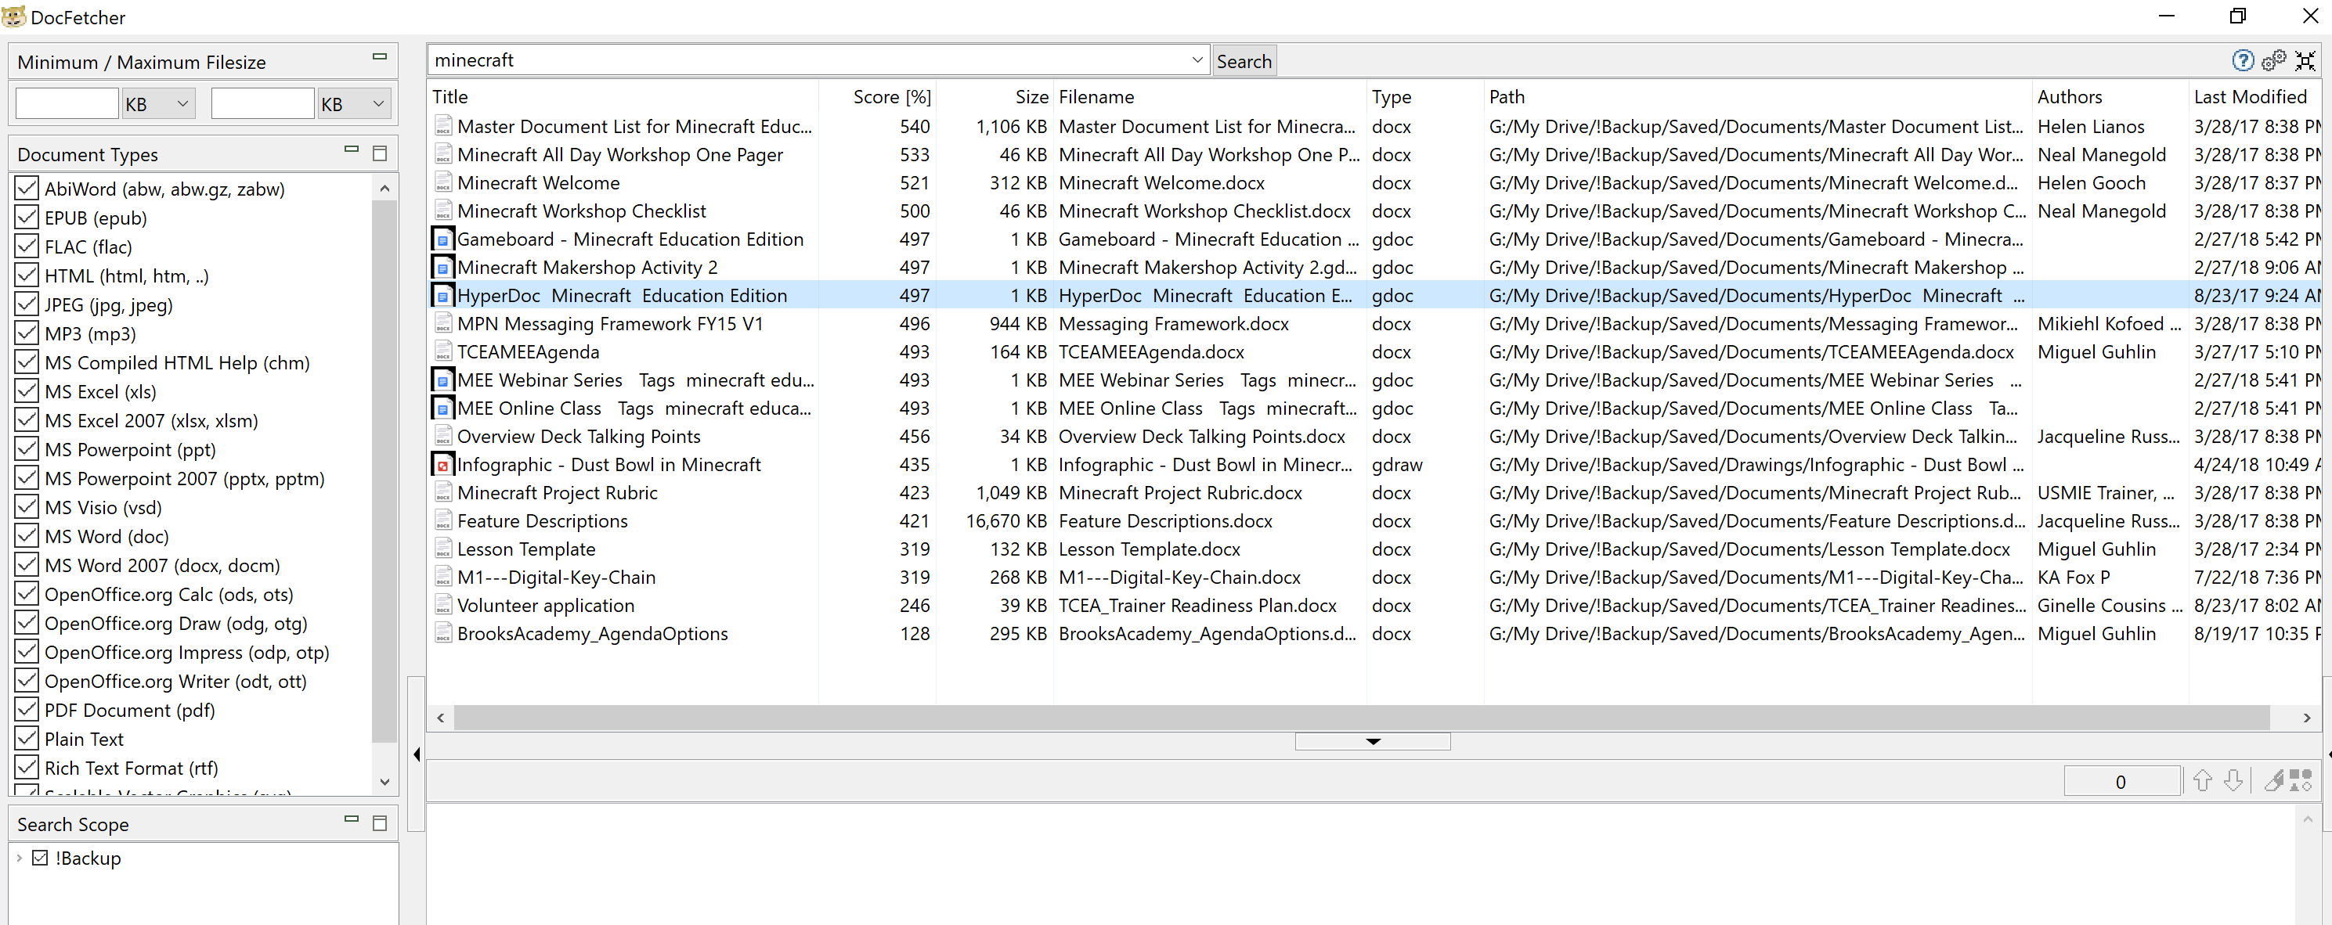Open the search history dropdown arrow
2332x925 pixels.
point(1197,59)
